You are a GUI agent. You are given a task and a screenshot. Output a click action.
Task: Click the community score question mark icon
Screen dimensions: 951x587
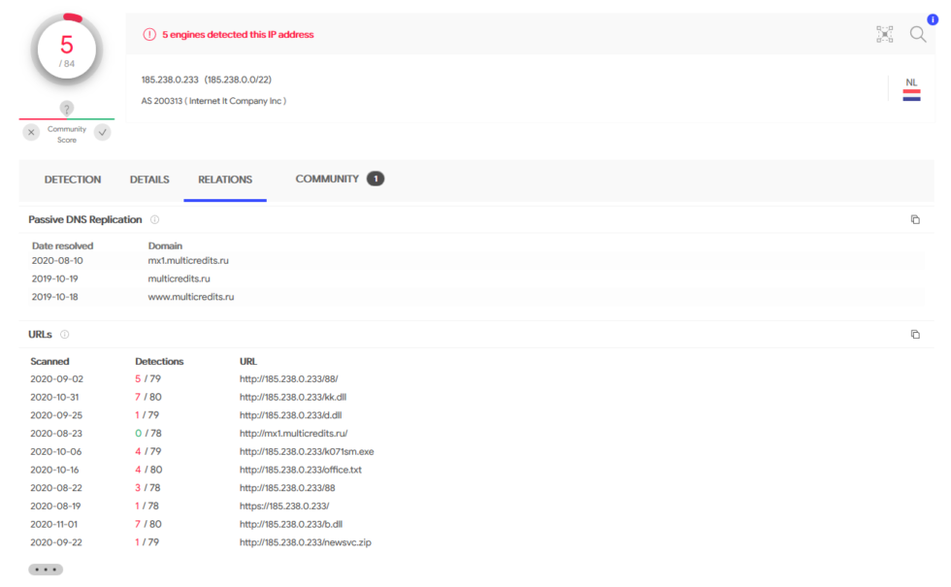pyautogui.click(x=67, y=109)
